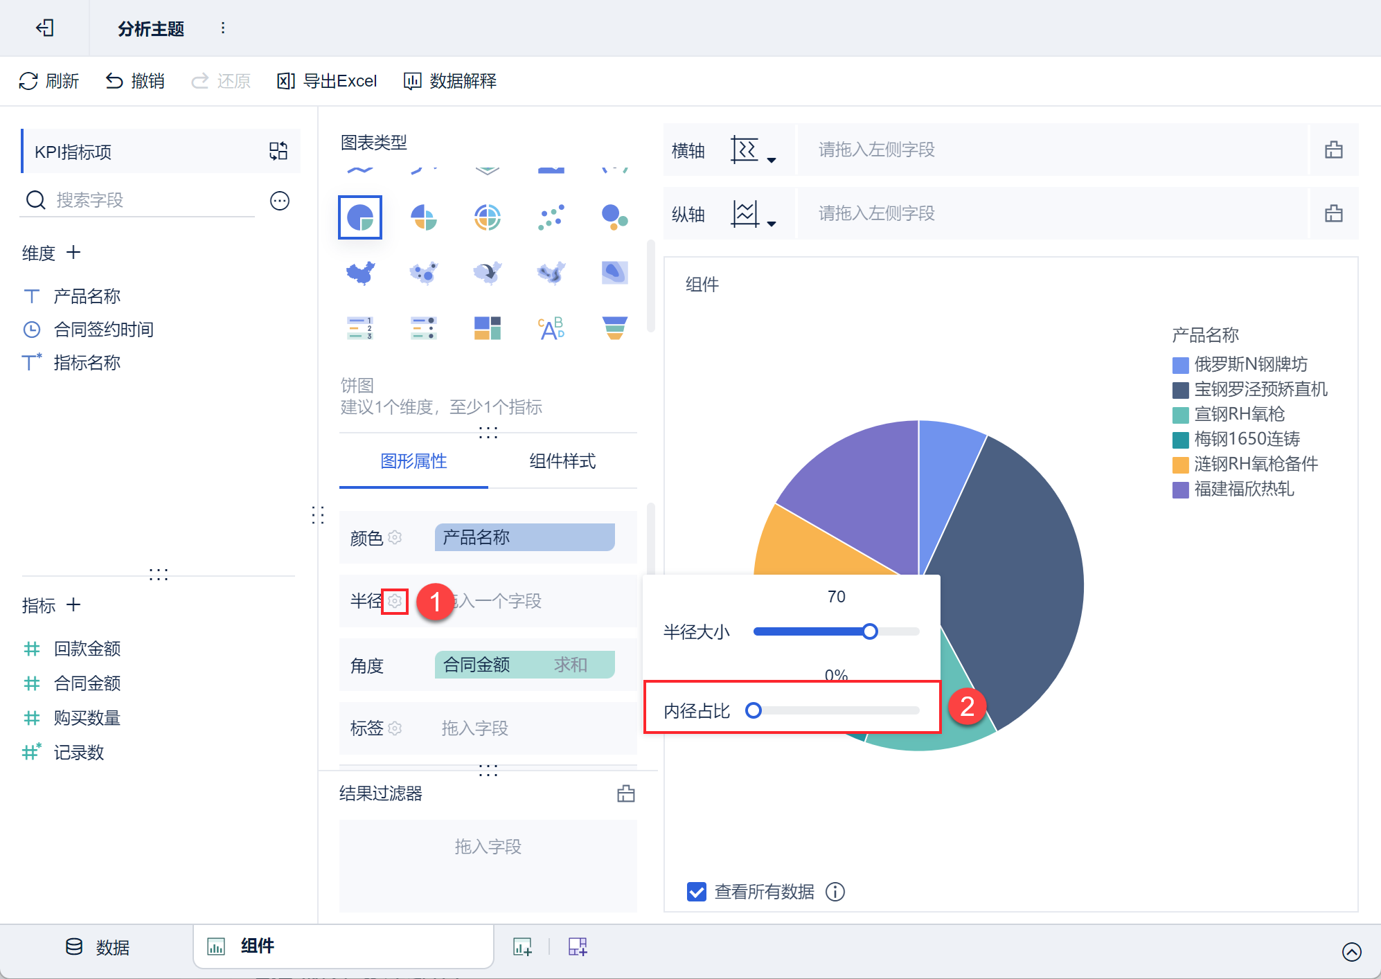Click the exit icon at top left

click(45, 28)
